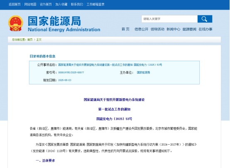Viewport: 230px width, 168px height.
Task: Click 正文 in breadcrumb path
Action: [39, 40]
